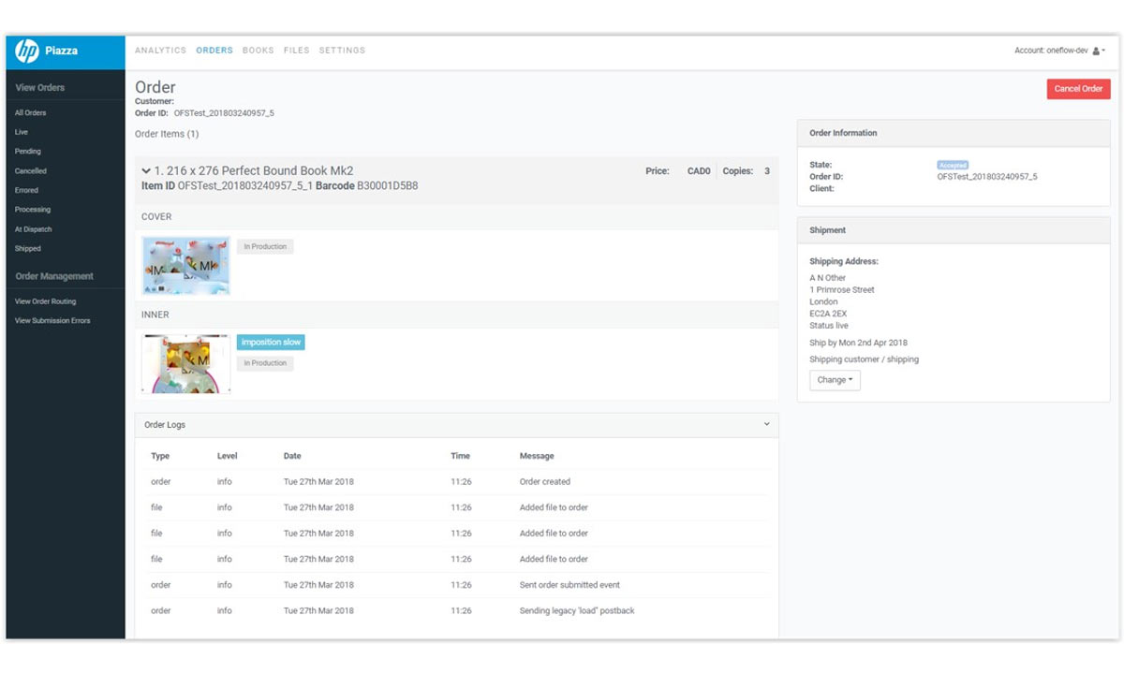
Task: Collapse the Perfect Bound Book item chevron
Action: [x=146, y=171]
